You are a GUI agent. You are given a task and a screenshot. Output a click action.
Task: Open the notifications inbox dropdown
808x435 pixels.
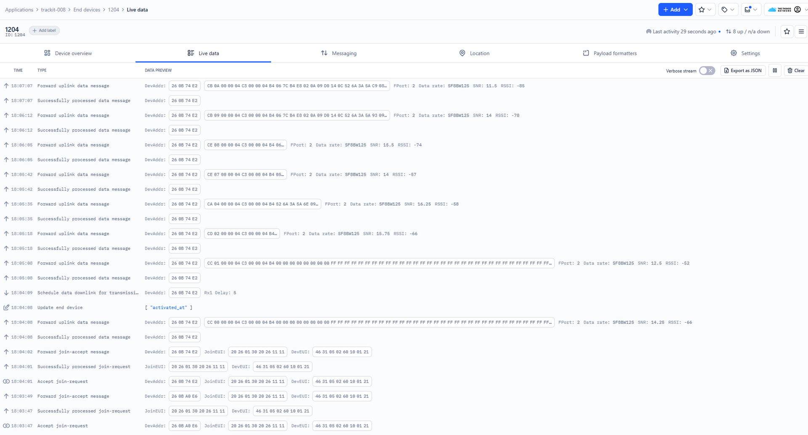click(751, 10)
